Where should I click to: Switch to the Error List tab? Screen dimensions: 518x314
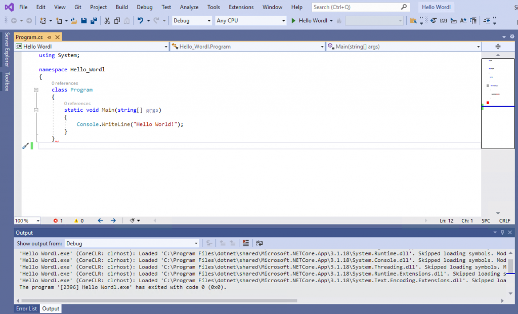(26, 309)
